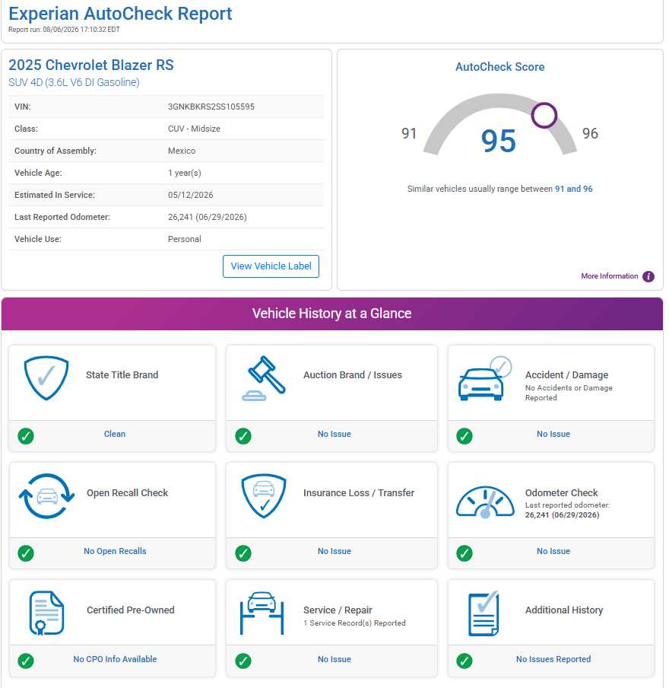The image size is (669, 688).
Task: Click green checkmark in Insurance Loss card
Action: (243, 553)
